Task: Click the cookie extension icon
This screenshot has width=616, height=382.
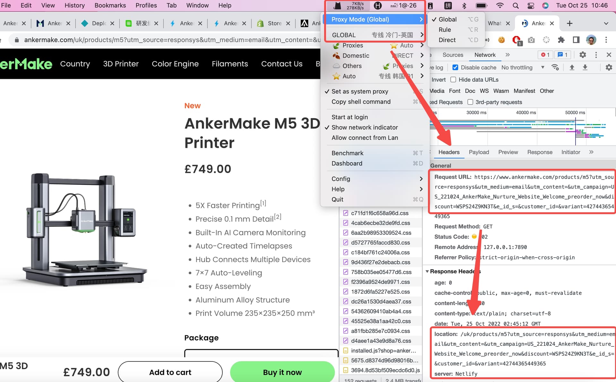Action: click(x=501, y=40)
